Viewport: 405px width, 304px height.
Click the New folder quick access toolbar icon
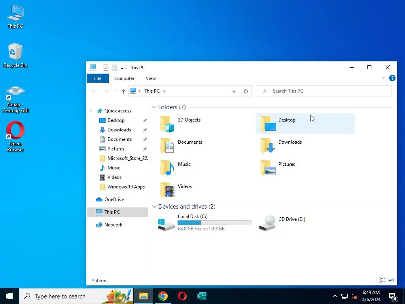[115, 67]
